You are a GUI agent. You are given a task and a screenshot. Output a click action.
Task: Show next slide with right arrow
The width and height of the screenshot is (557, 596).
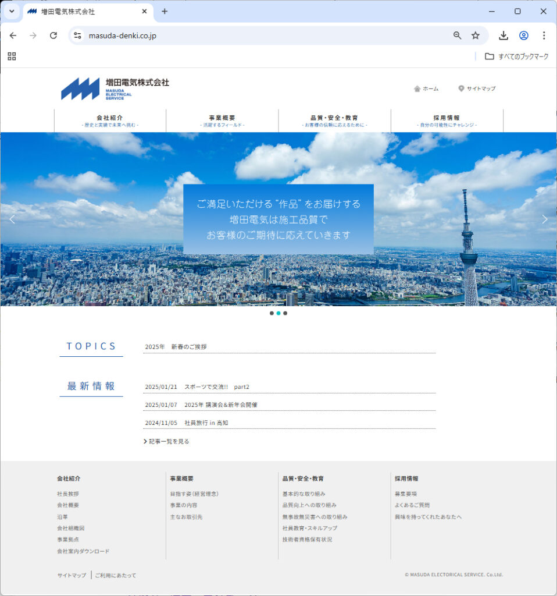[544, 219]
